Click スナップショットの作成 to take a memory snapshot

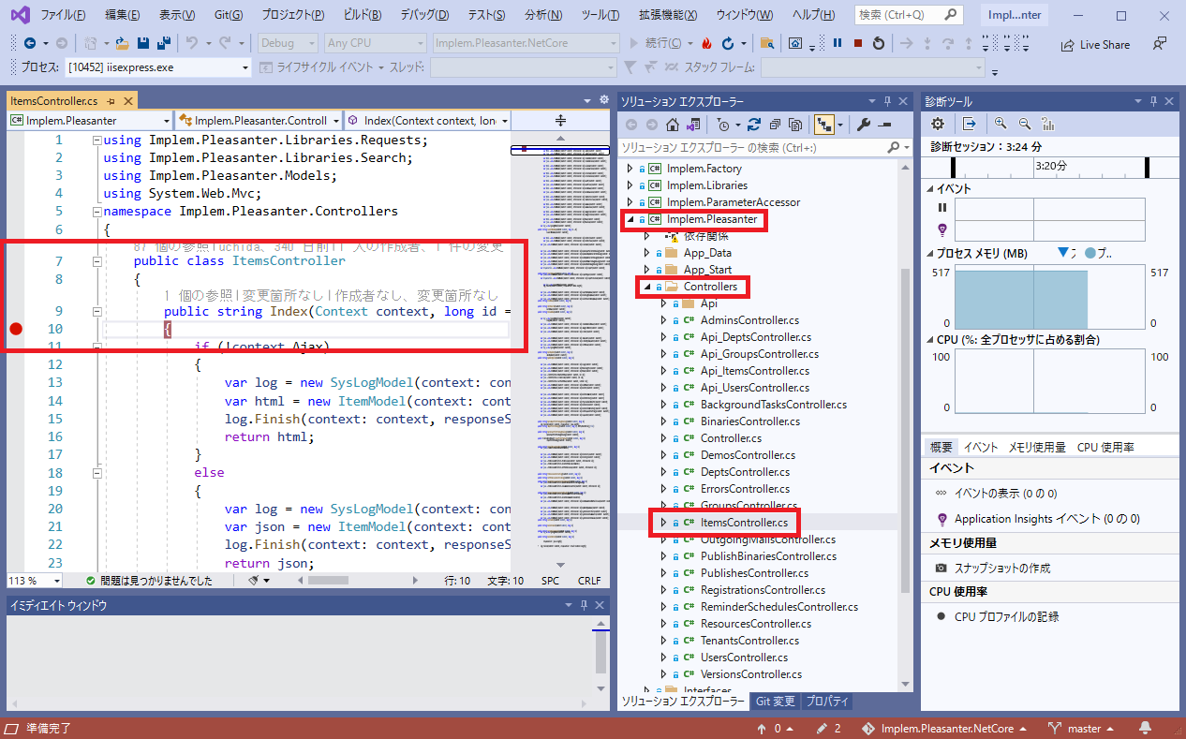pyautogui.click(x=1001, y=568)
